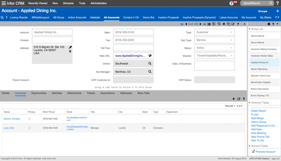Open the task pane dropdown arrow
Viewport: 281px width, 161px height.
pyautogui.click(x=278, y=24)
